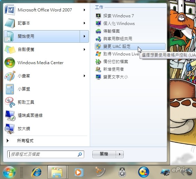196x179 pixels.
Task: Open Microsoft Office Word 2007 icon
Action: pos(10,10)
